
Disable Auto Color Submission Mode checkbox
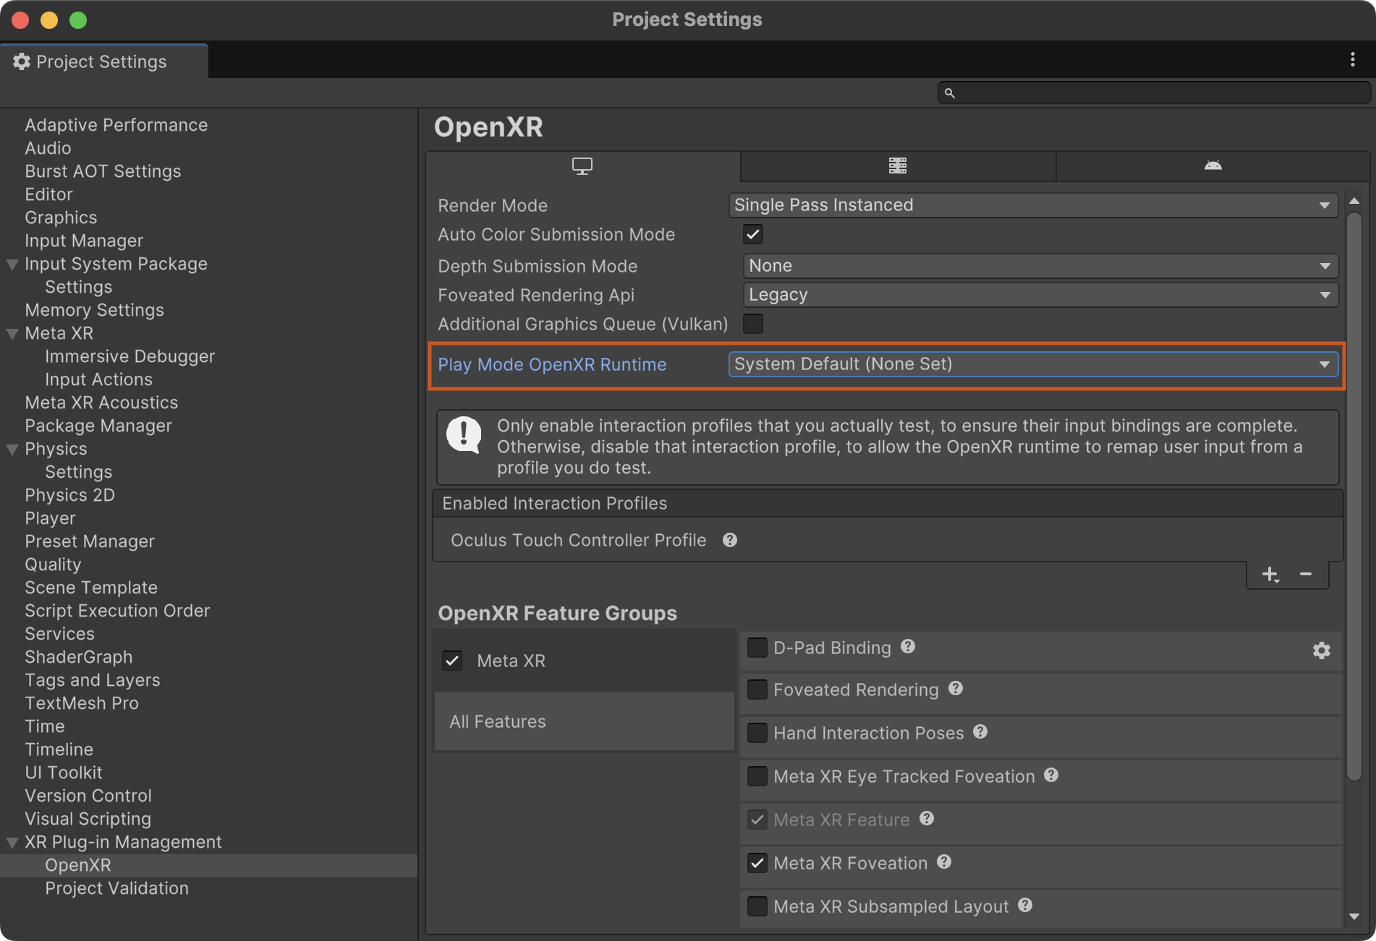click(x=753, y=234)
